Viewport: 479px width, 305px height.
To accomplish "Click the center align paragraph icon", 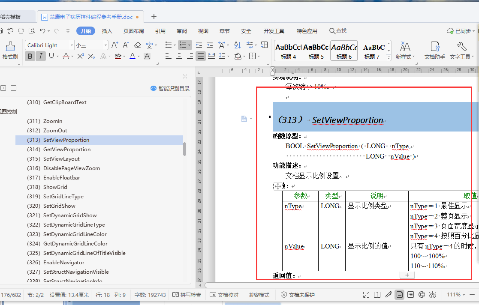I will point(179,56).
